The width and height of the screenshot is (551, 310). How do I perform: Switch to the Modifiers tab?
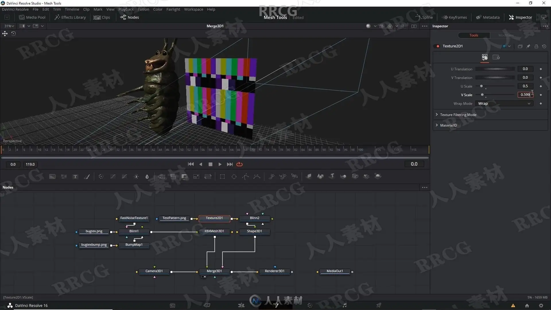(x=506, y=35)
